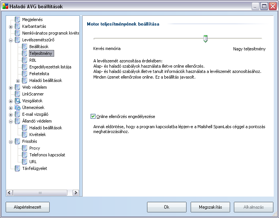Expand the Web védelem node
This screenshot has height=218, width=279.
click(11, 88)
